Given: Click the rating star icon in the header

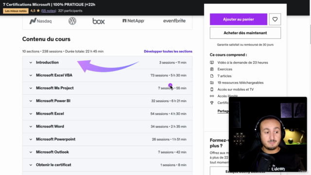Looking at the screenshot, I should click(38, 11).
